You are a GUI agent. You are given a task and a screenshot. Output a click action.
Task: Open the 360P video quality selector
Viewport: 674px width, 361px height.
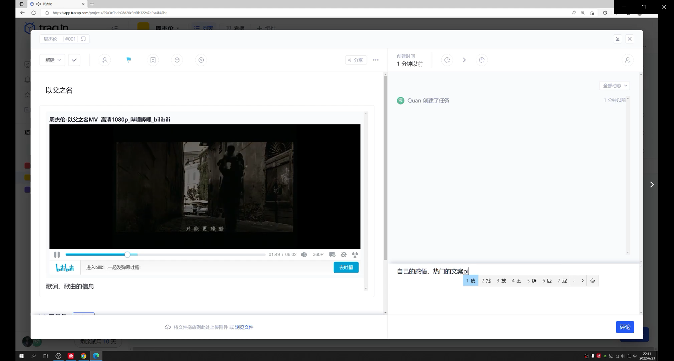click(x=318, y=255)
